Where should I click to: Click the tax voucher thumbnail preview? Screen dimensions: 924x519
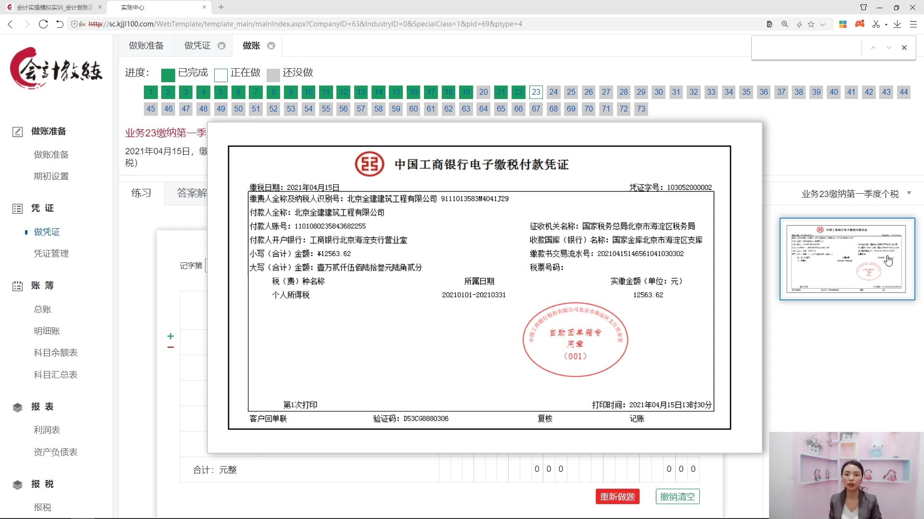(847, 259)
